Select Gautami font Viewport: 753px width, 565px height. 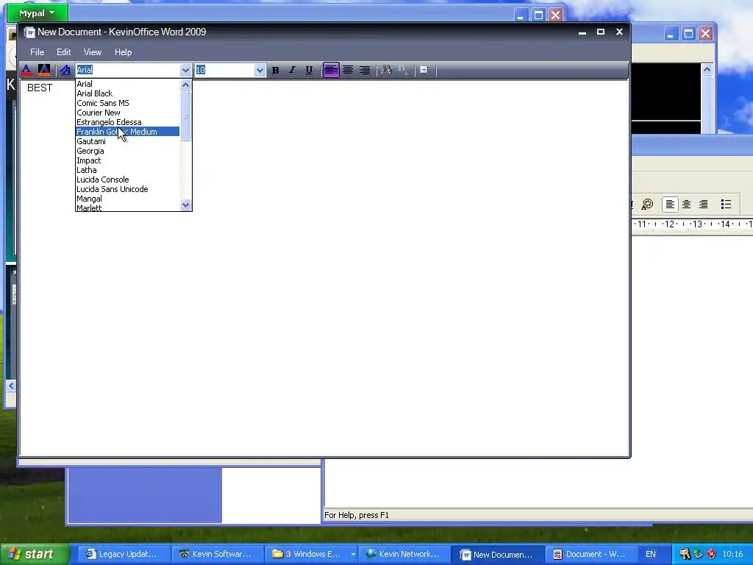[x=128, y=141]
